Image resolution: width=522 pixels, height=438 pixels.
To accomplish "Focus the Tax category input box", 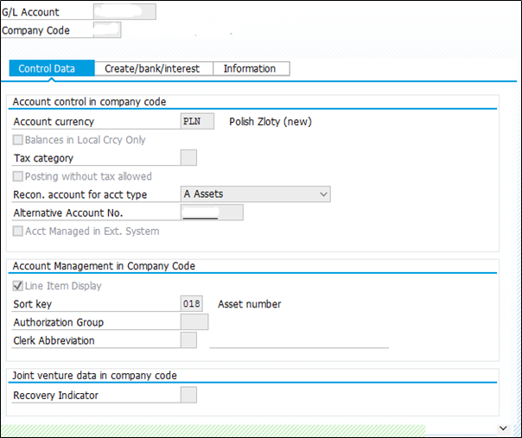I will click(x=188, y=158).
